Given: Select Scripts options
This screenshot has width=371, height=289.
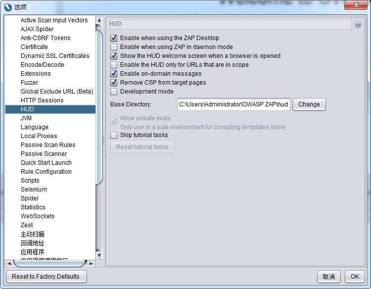Looking at the screenshot, I should [x=30, y=181].
